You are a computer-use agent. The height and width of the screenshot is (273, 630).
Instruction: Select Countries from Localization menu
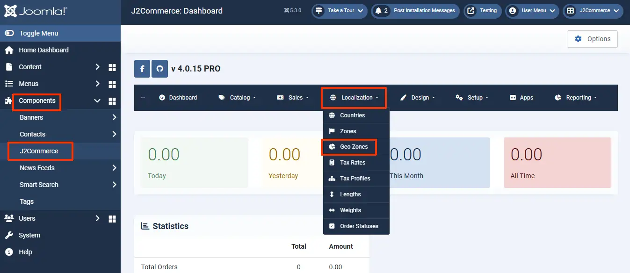tap(356, 115)
